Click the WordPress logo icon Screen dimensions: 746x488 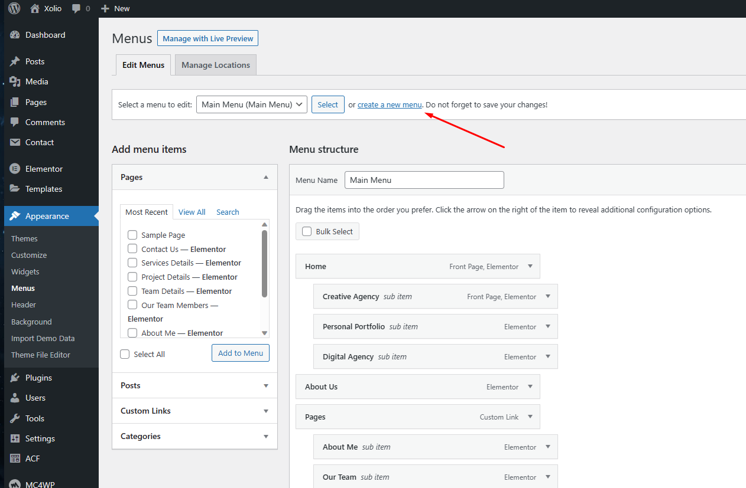click(x=14, y=8)
